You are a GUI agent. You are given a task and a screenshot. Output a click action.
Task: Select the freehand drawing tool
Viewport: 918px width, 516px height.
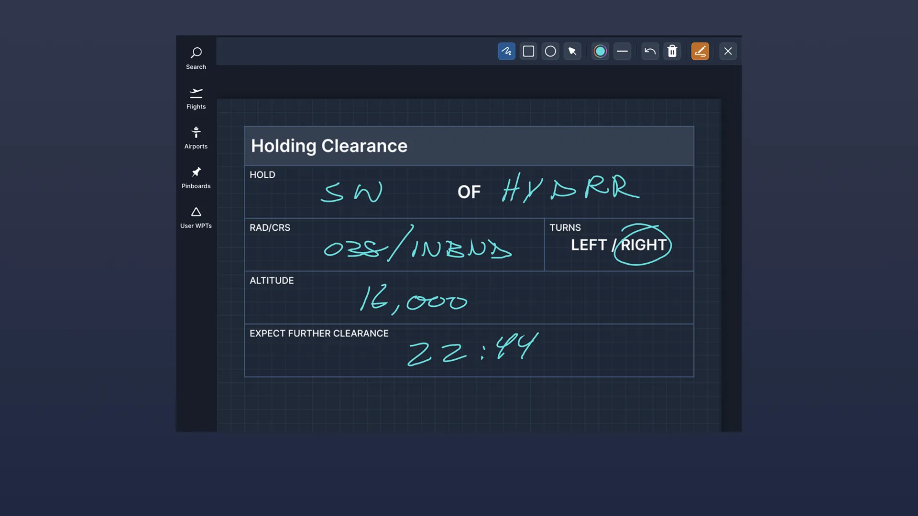click(506, 51)
